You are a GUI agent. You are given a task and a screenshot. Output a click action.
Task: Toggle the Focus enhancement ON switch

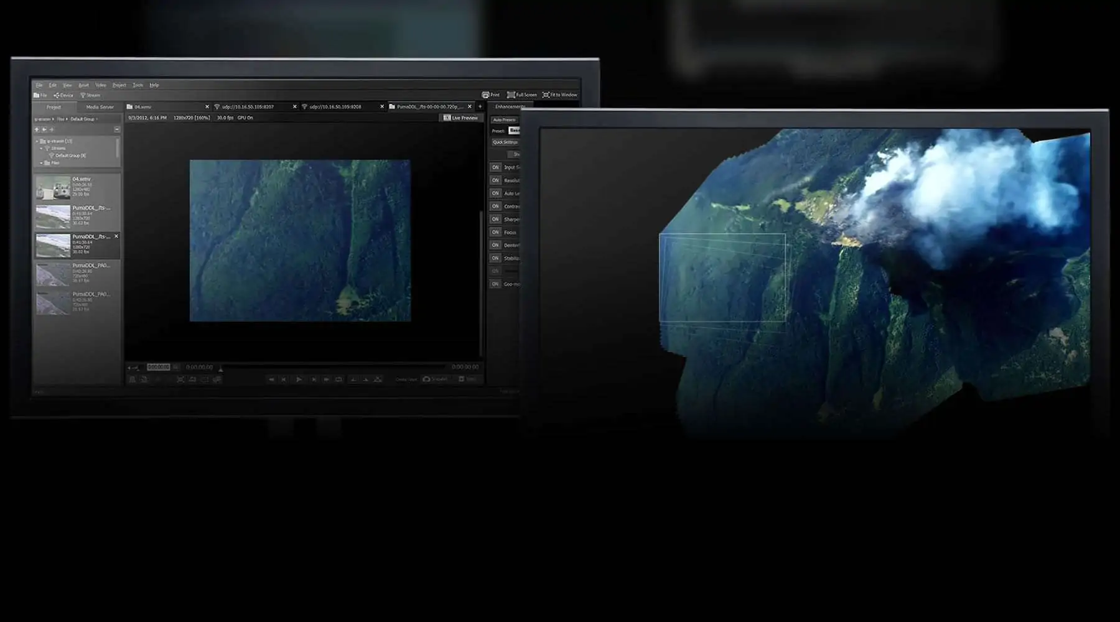coord(495,232)
